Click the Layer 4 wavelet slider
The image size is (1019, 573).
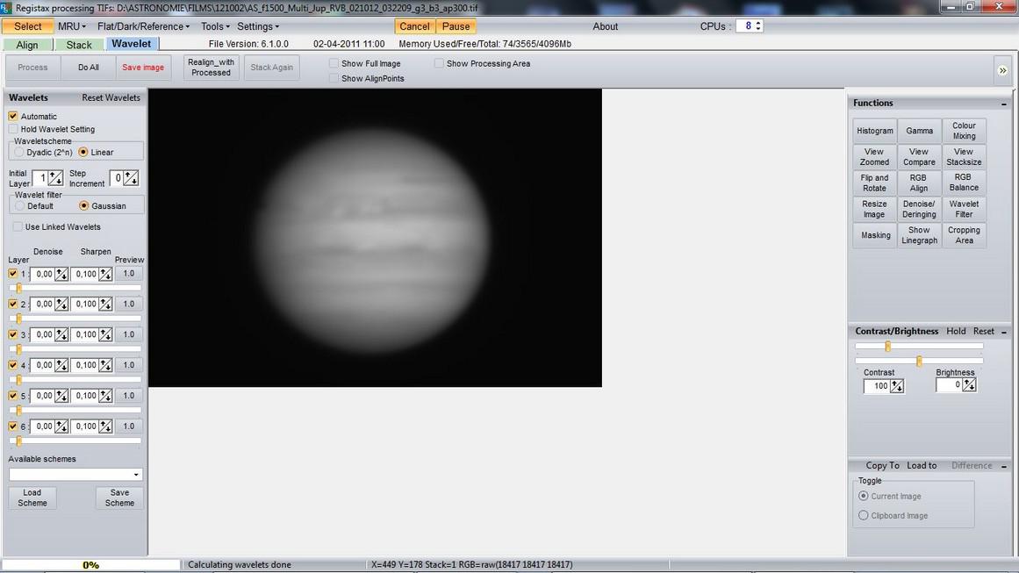75,379
